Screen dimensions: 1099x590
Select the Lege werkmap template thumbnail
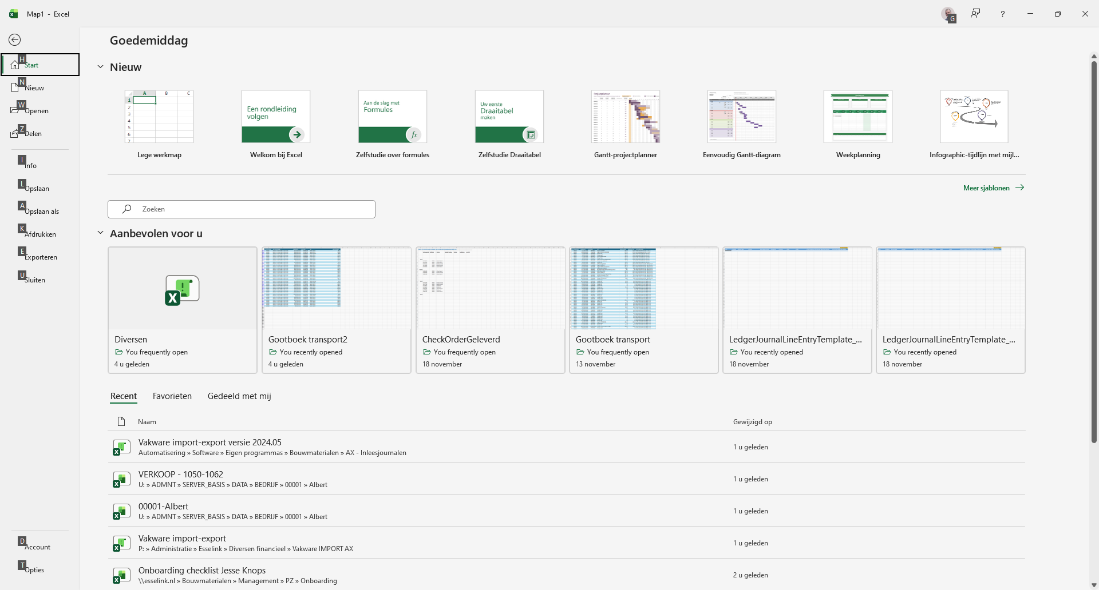[x=159, y=117]
